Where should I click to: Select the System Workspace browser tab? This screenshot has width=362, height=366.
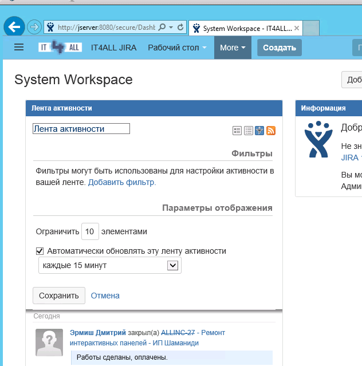246,28
